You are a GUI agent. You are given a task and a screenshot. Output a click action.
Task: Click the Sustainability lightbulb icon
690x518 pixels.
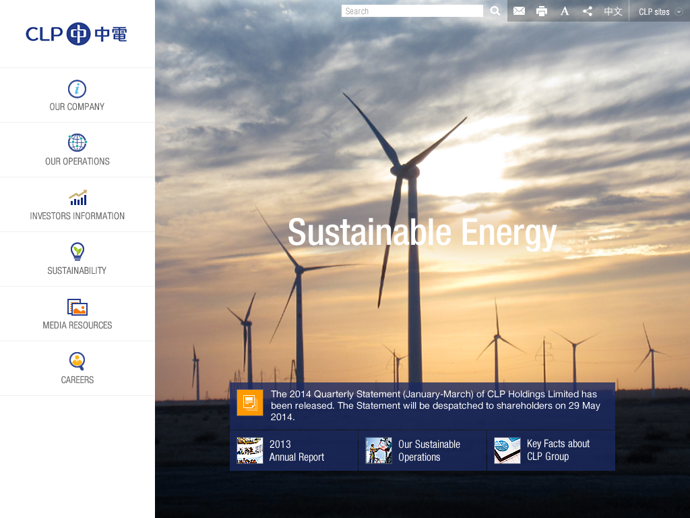click(x=77, y=252)
